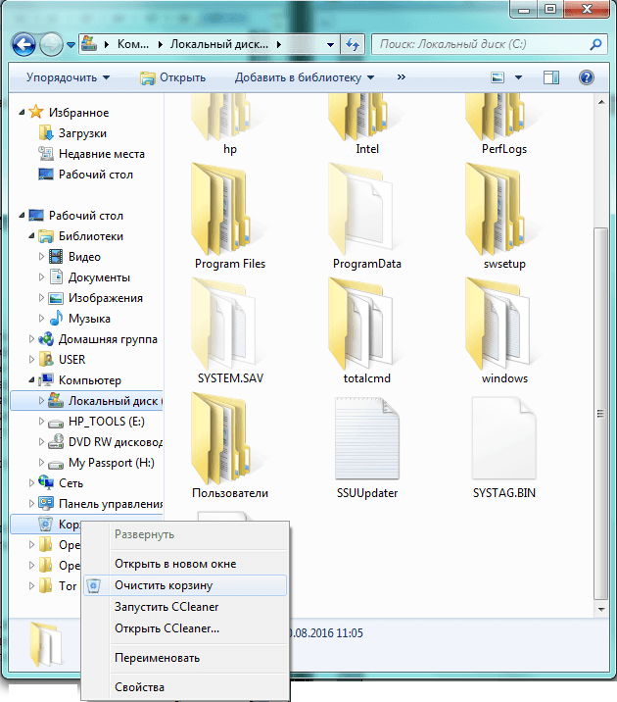Select Избранное in navigation pane
The height and width of the screenshot is (702, 617).
(x=78, y=113)
